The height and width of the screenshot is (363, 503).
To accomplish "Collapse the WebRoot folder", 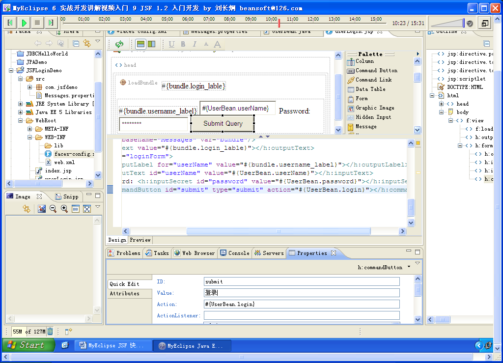I will point(20,120).
